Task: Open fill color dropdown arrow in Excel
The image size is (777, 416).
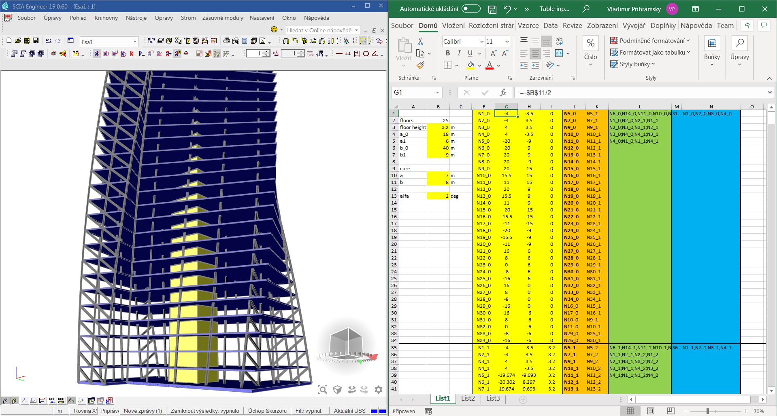Action: coord(479,65)
